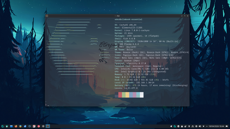The height and width of the screenshot is (129, 230).
Task: Open the blue window icon in taskbar
Action: pos(11,126)
